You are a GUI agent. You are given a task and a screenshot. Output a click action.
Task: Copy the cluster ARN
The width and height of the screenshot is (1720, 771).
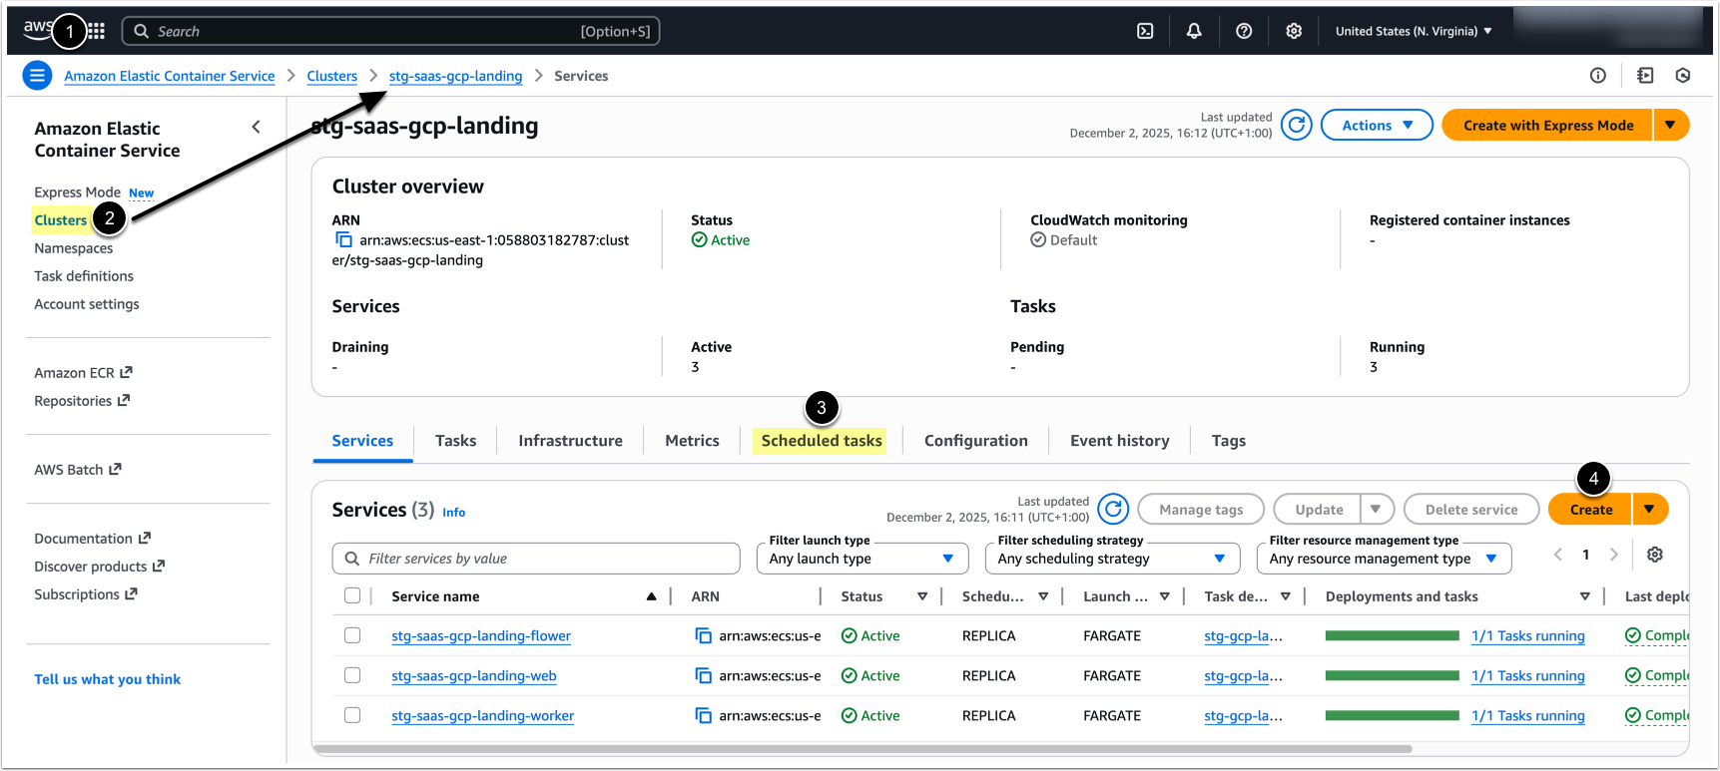[343, 240]
